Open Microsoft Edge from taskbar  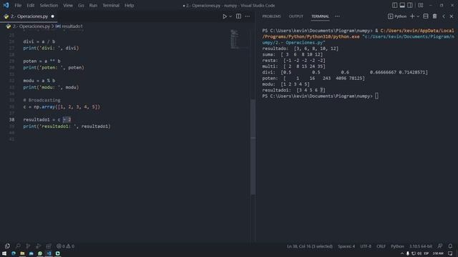[x=14, y=253]
